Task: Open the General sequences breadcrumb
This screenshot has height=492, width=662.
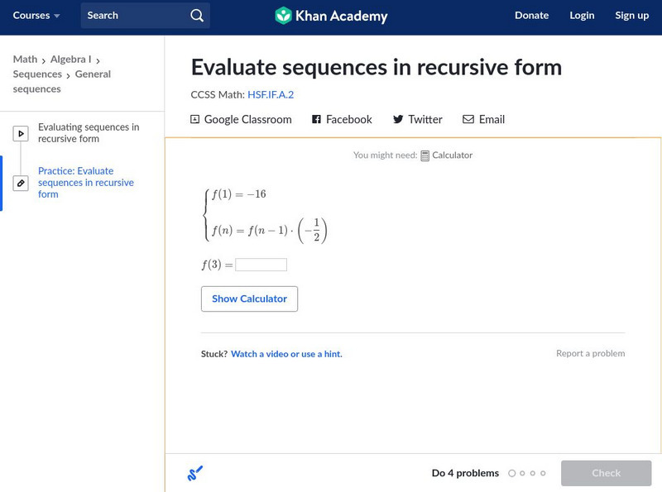Action: 61,81
